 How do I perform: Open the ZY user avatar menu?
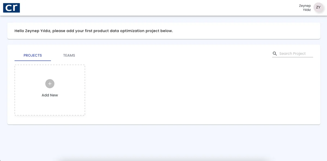click(x=318, y=7)
